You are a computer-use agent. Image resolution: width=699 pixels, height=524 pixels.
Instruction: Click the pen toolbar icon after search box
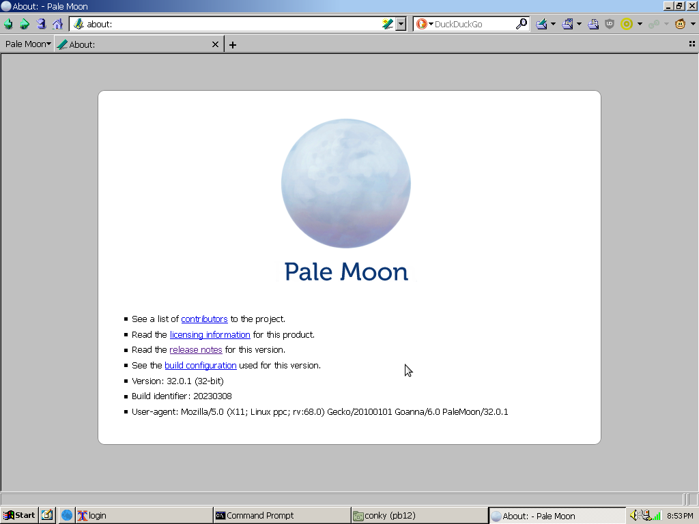[541, 24]
